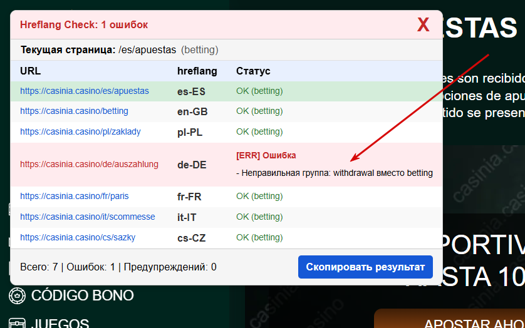Click the es-ES hreflang cell
The height and width of the screenshot is (328, 525).
(x=191, y=91)
